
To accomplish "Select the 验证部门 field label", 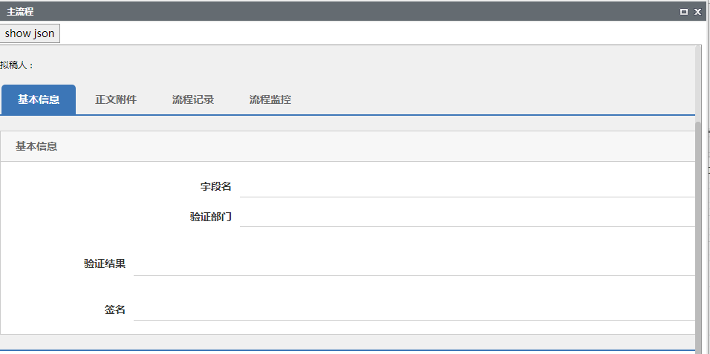I will coord(211,217).
